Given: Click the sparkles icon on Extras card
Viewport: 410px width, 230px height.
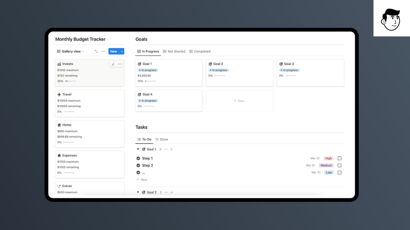Looking at the screenshot, I should [x=59, y=186].
